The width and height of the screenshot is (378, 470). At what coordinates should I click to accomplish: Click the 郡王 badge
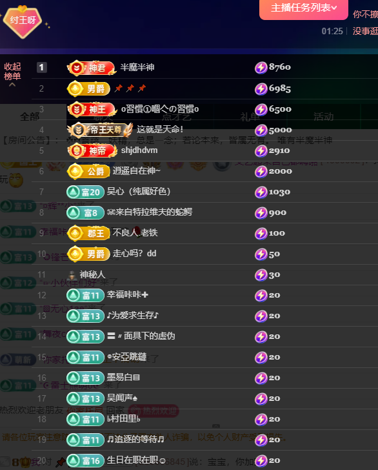(88, 233)
